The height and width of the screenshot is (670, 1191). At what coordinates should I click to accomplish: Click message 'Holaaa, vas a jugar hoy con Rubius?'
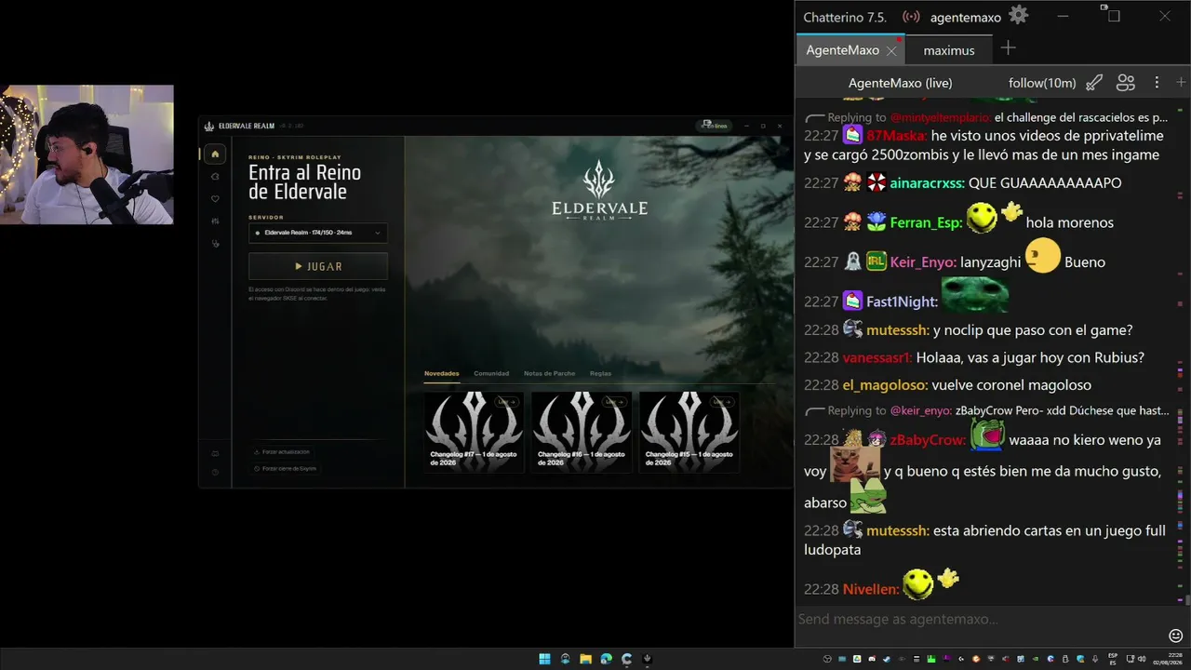tap(1030, 357)
